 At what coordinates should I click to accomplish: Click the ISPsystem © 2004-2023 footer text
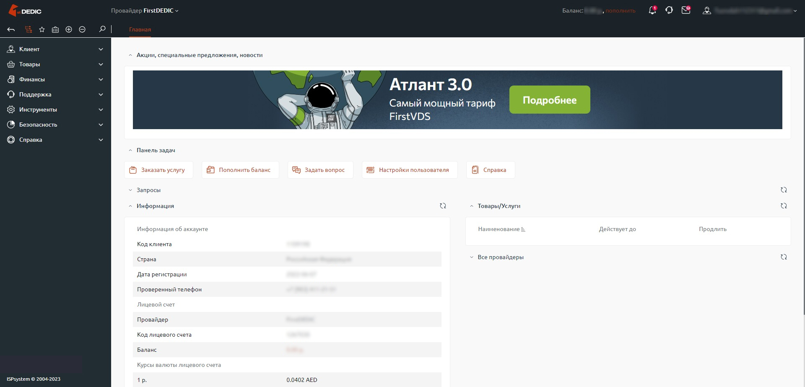[x=34, y=379]
